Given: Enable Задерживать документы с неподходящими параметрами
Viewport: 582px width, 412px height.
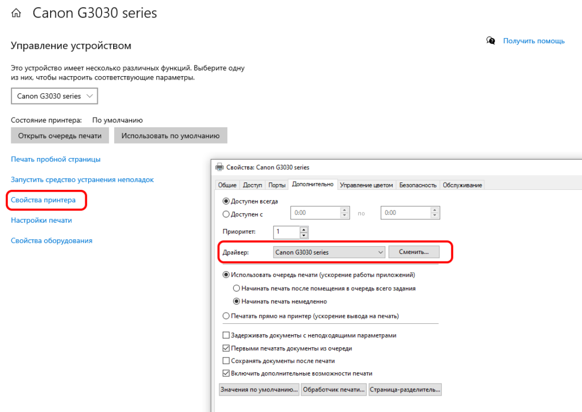Looking at the screenshot, I should (x=226, y=335).
